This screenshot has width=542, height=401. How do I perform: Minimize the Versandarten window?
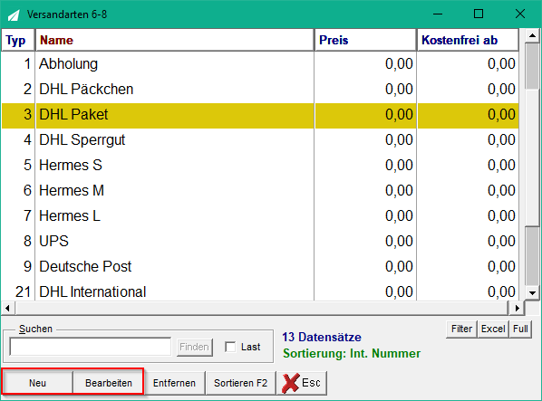438,14
